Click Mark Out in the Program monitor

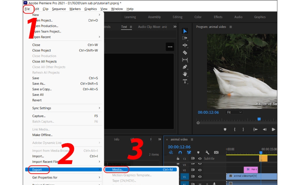tap(243, 129)
